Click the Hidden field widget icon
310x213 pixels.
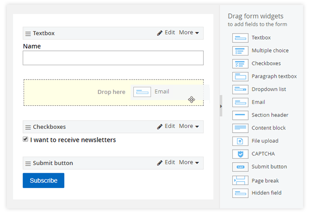(240, 193)
